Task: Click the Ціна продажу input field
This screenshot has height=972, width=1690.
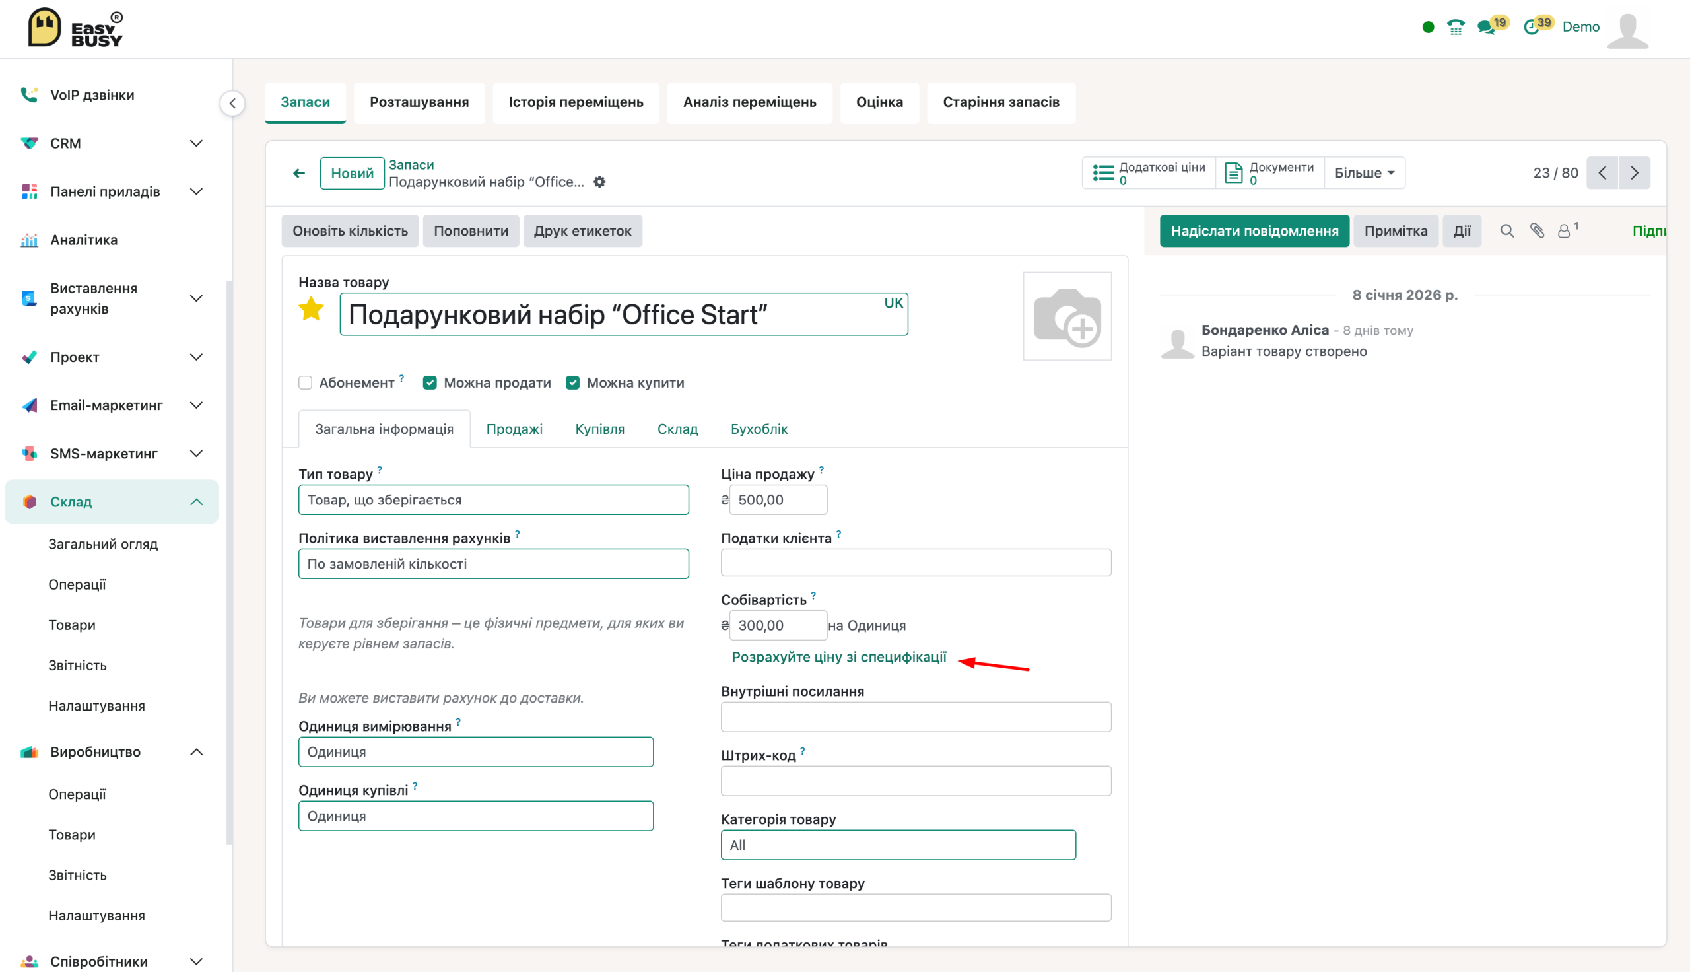Action: pos(778,500)
